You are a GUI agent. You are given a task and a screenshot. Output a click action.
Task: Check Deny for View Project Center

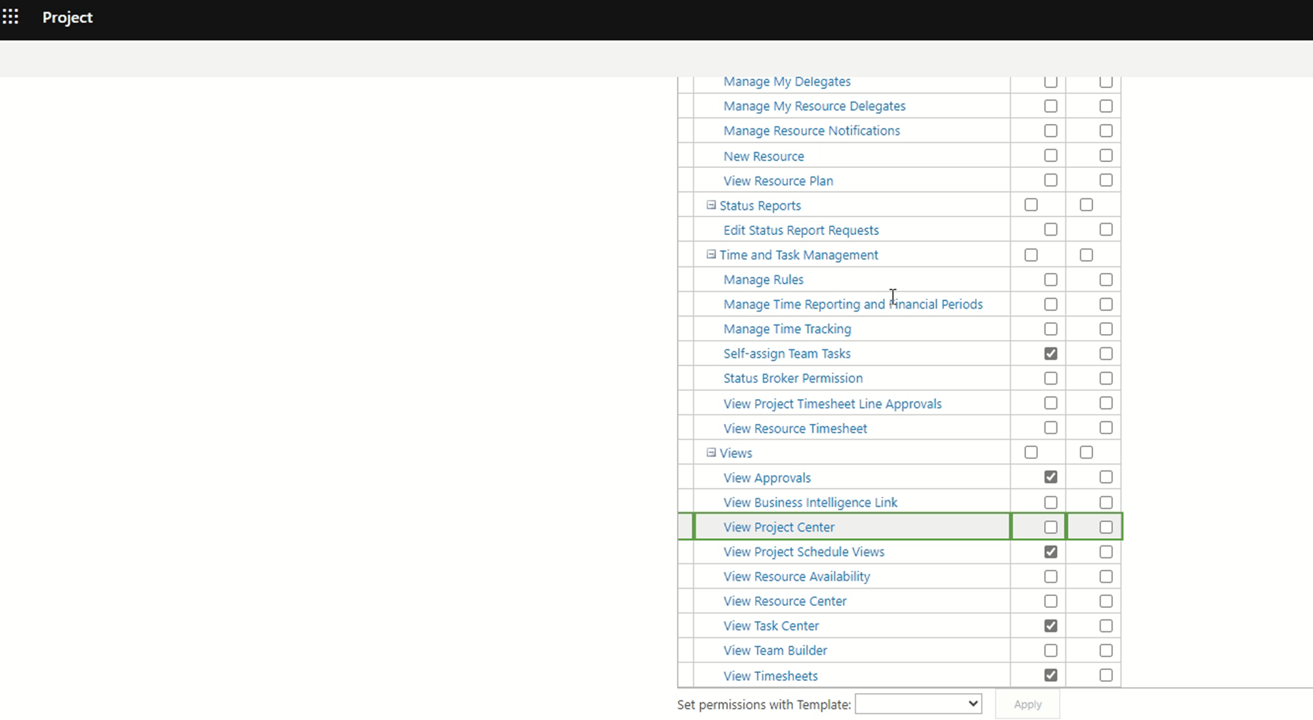point(1106,527)
